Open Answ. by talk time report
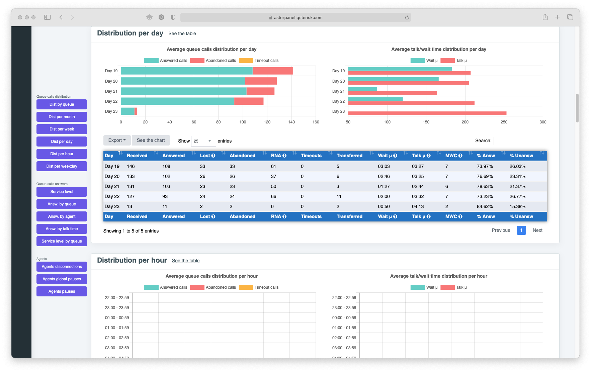The height and width of the screenshot is (372, 591). (x=62, y=229)
